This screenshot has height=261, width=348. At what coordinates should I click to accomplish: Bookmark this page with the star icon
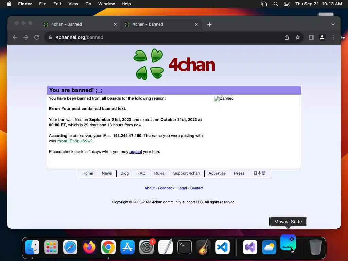pos(298,37)
